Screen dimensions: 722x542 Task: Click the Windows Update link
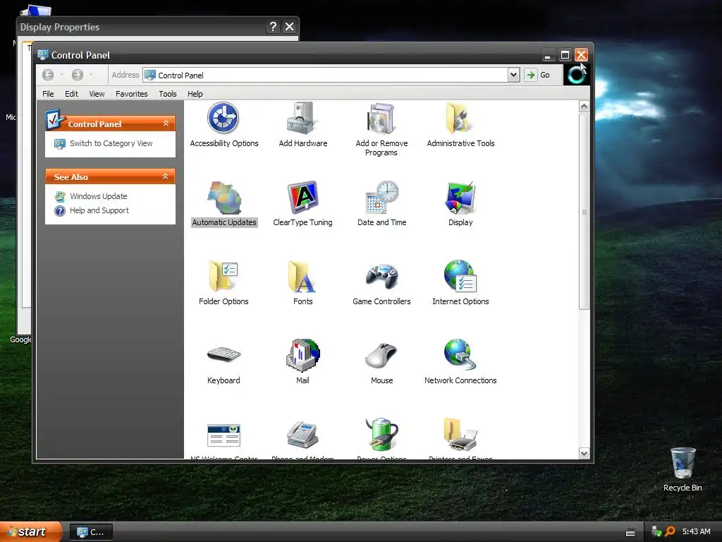pos(98,196)
